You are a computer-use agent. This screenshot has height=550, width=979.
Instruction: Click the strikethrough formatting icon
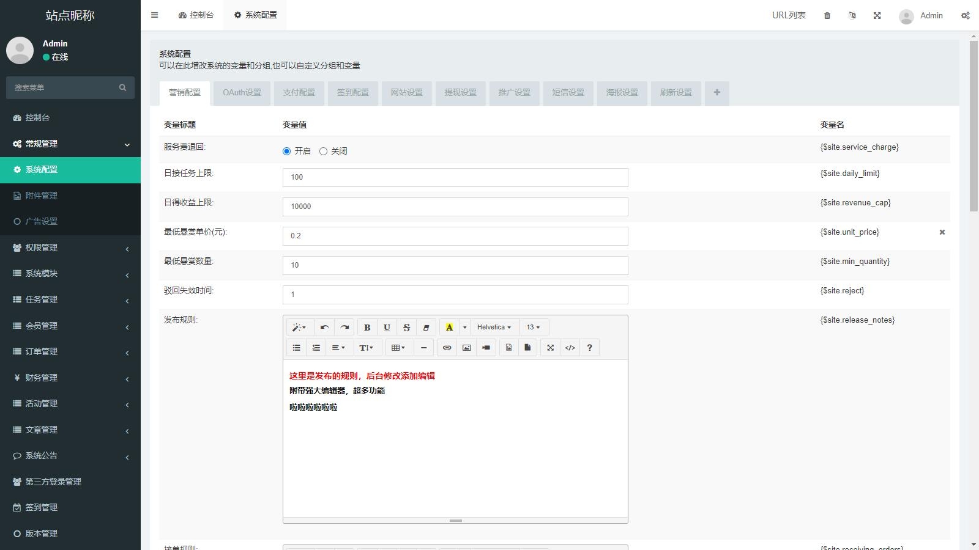[406, 328]
